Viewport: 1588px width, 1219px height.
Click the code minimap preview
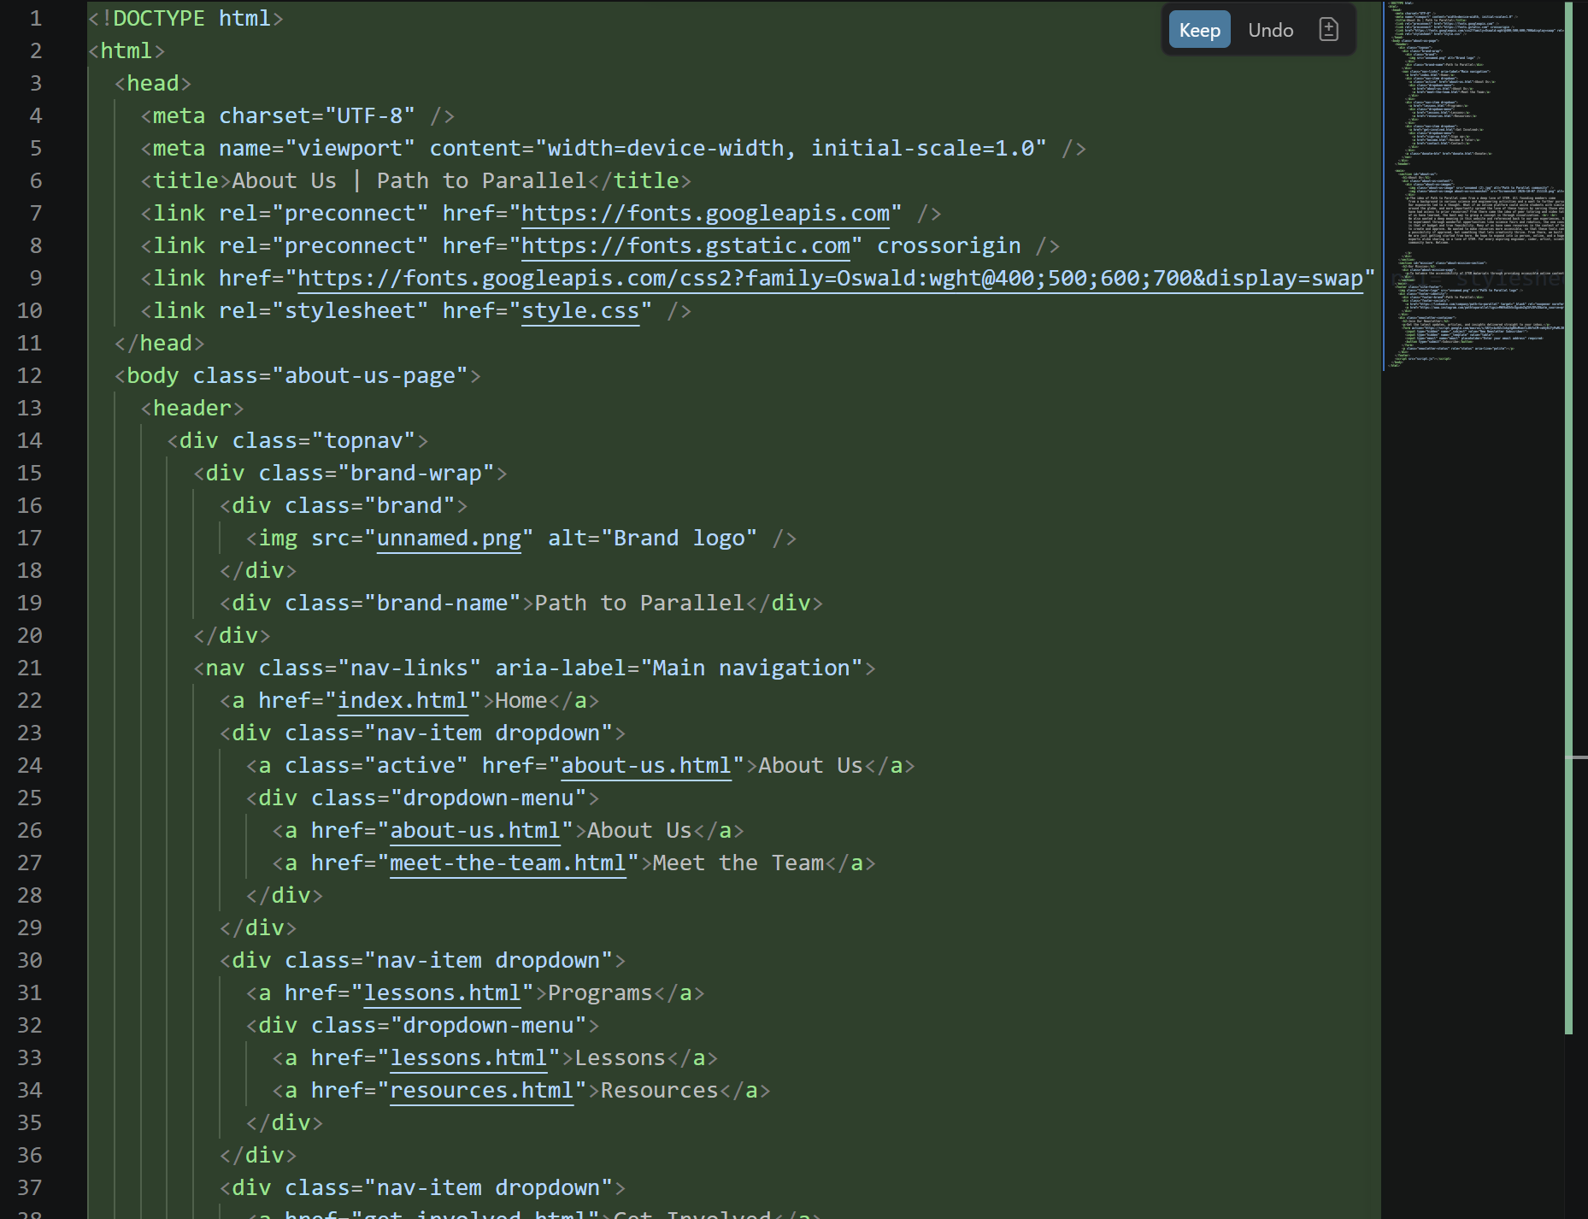coord(1474,185)
